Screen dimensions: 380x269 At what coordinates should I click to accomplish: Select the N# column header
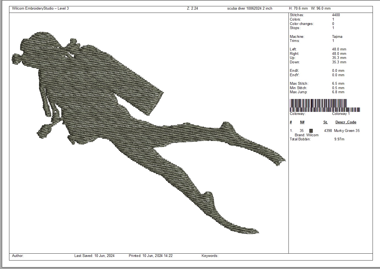(x=302, y=122)
